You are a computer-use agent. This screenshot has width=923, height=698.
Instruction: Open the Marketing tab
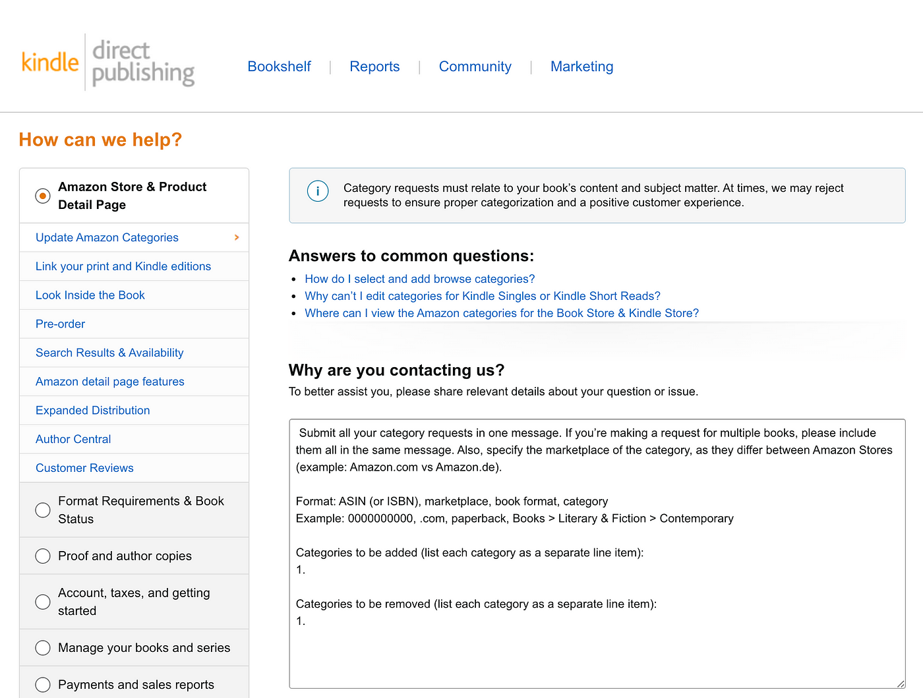[x=581, y=67]
